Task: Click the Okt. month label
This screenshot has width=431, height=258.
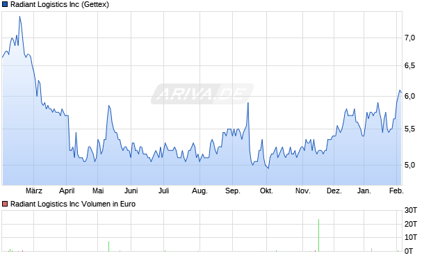Action: [266, 191]
